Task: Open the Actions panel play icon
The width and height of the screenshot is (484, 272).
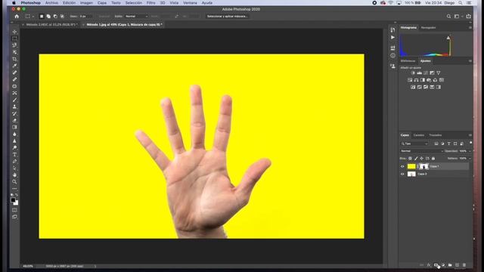Action: click(x=392, y=37)
